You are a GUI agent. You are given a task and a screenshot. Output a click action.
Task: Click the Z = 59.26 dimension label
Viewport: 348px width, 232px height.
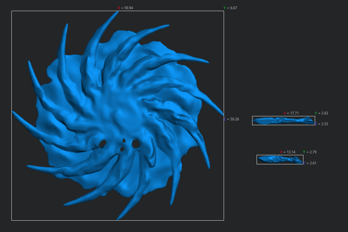(231, 119)
